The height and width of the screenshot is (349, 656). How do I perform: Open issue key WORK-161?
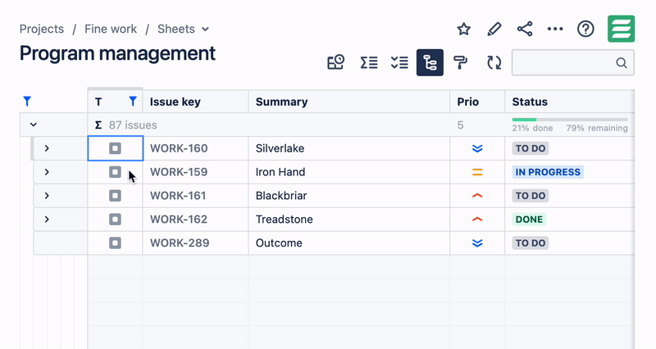pyautogui.click(x=178, y=196)
